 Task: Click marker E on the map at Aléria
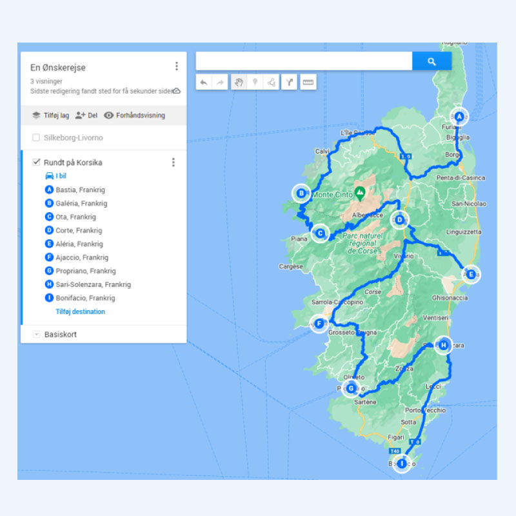point(471,274)
